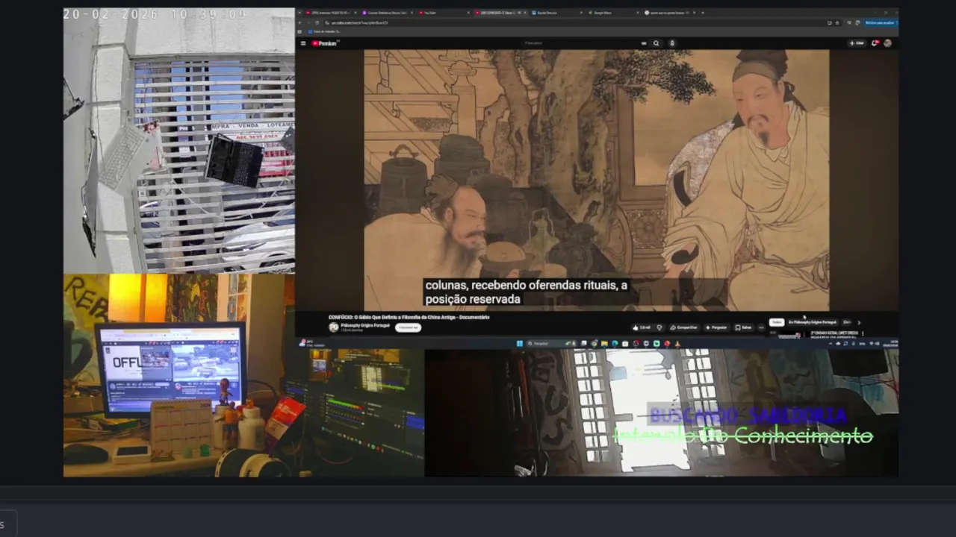Viewport: 956px width, 537px height.
Task: Open the YouTube hamburger guide menu
Action: tap(303, 43)
